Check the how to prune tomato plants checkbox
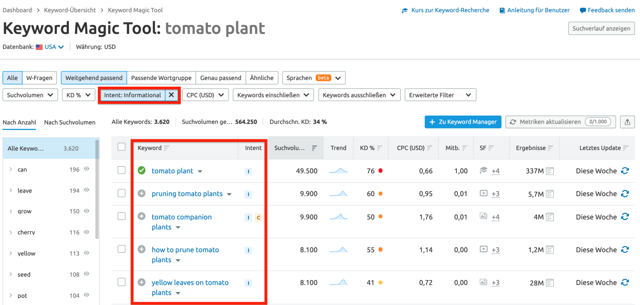 (x=122, y=249)
